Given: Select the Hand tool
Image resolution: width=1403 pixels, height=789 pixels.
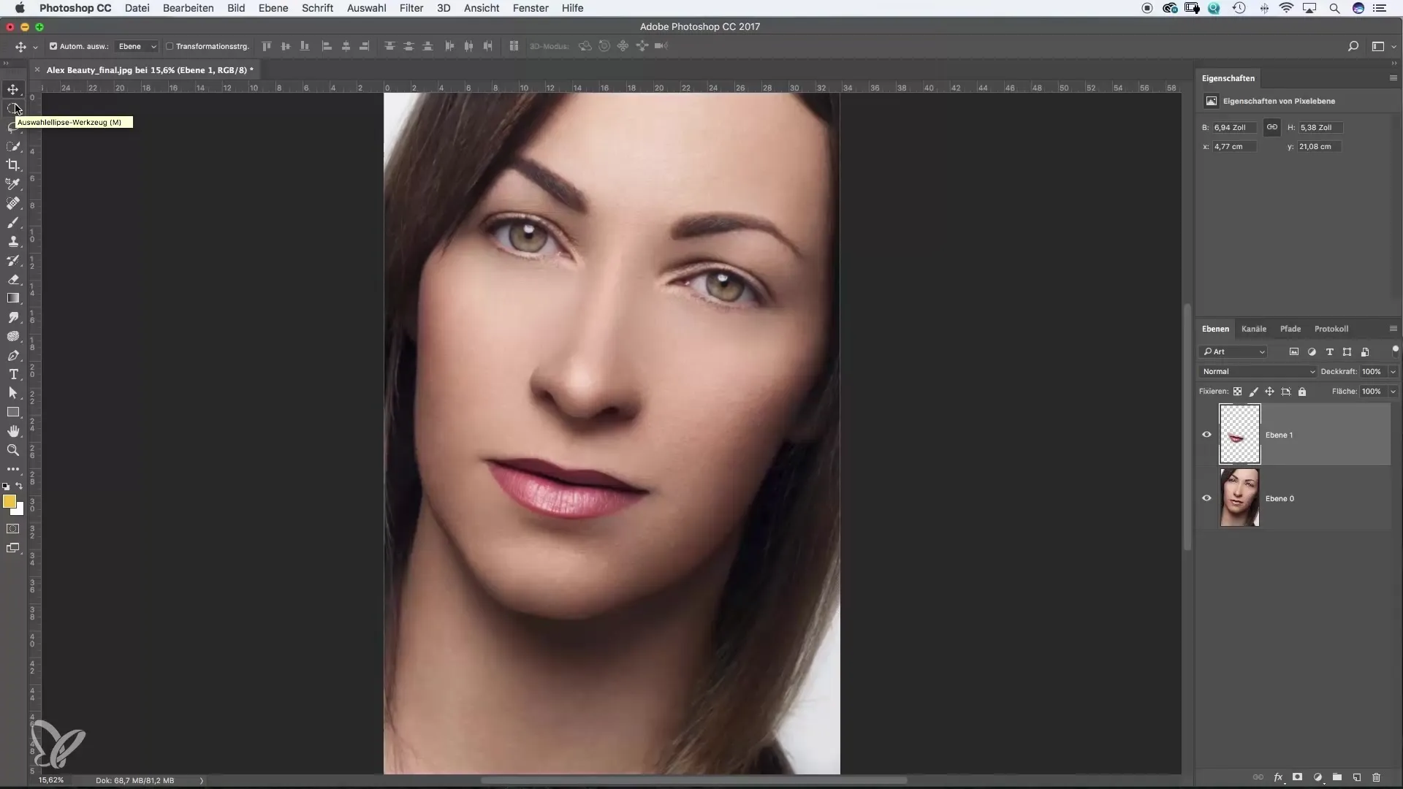Looking at the screenshot, I should coord(13,431).
